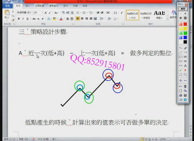Align paragraph text to center
The width and height of the screenshot is (194, 141).
(82, 19)
